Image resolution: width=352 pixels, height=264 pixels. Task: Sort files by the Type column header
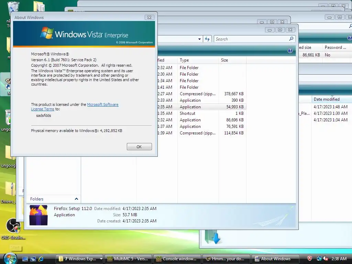198,60
